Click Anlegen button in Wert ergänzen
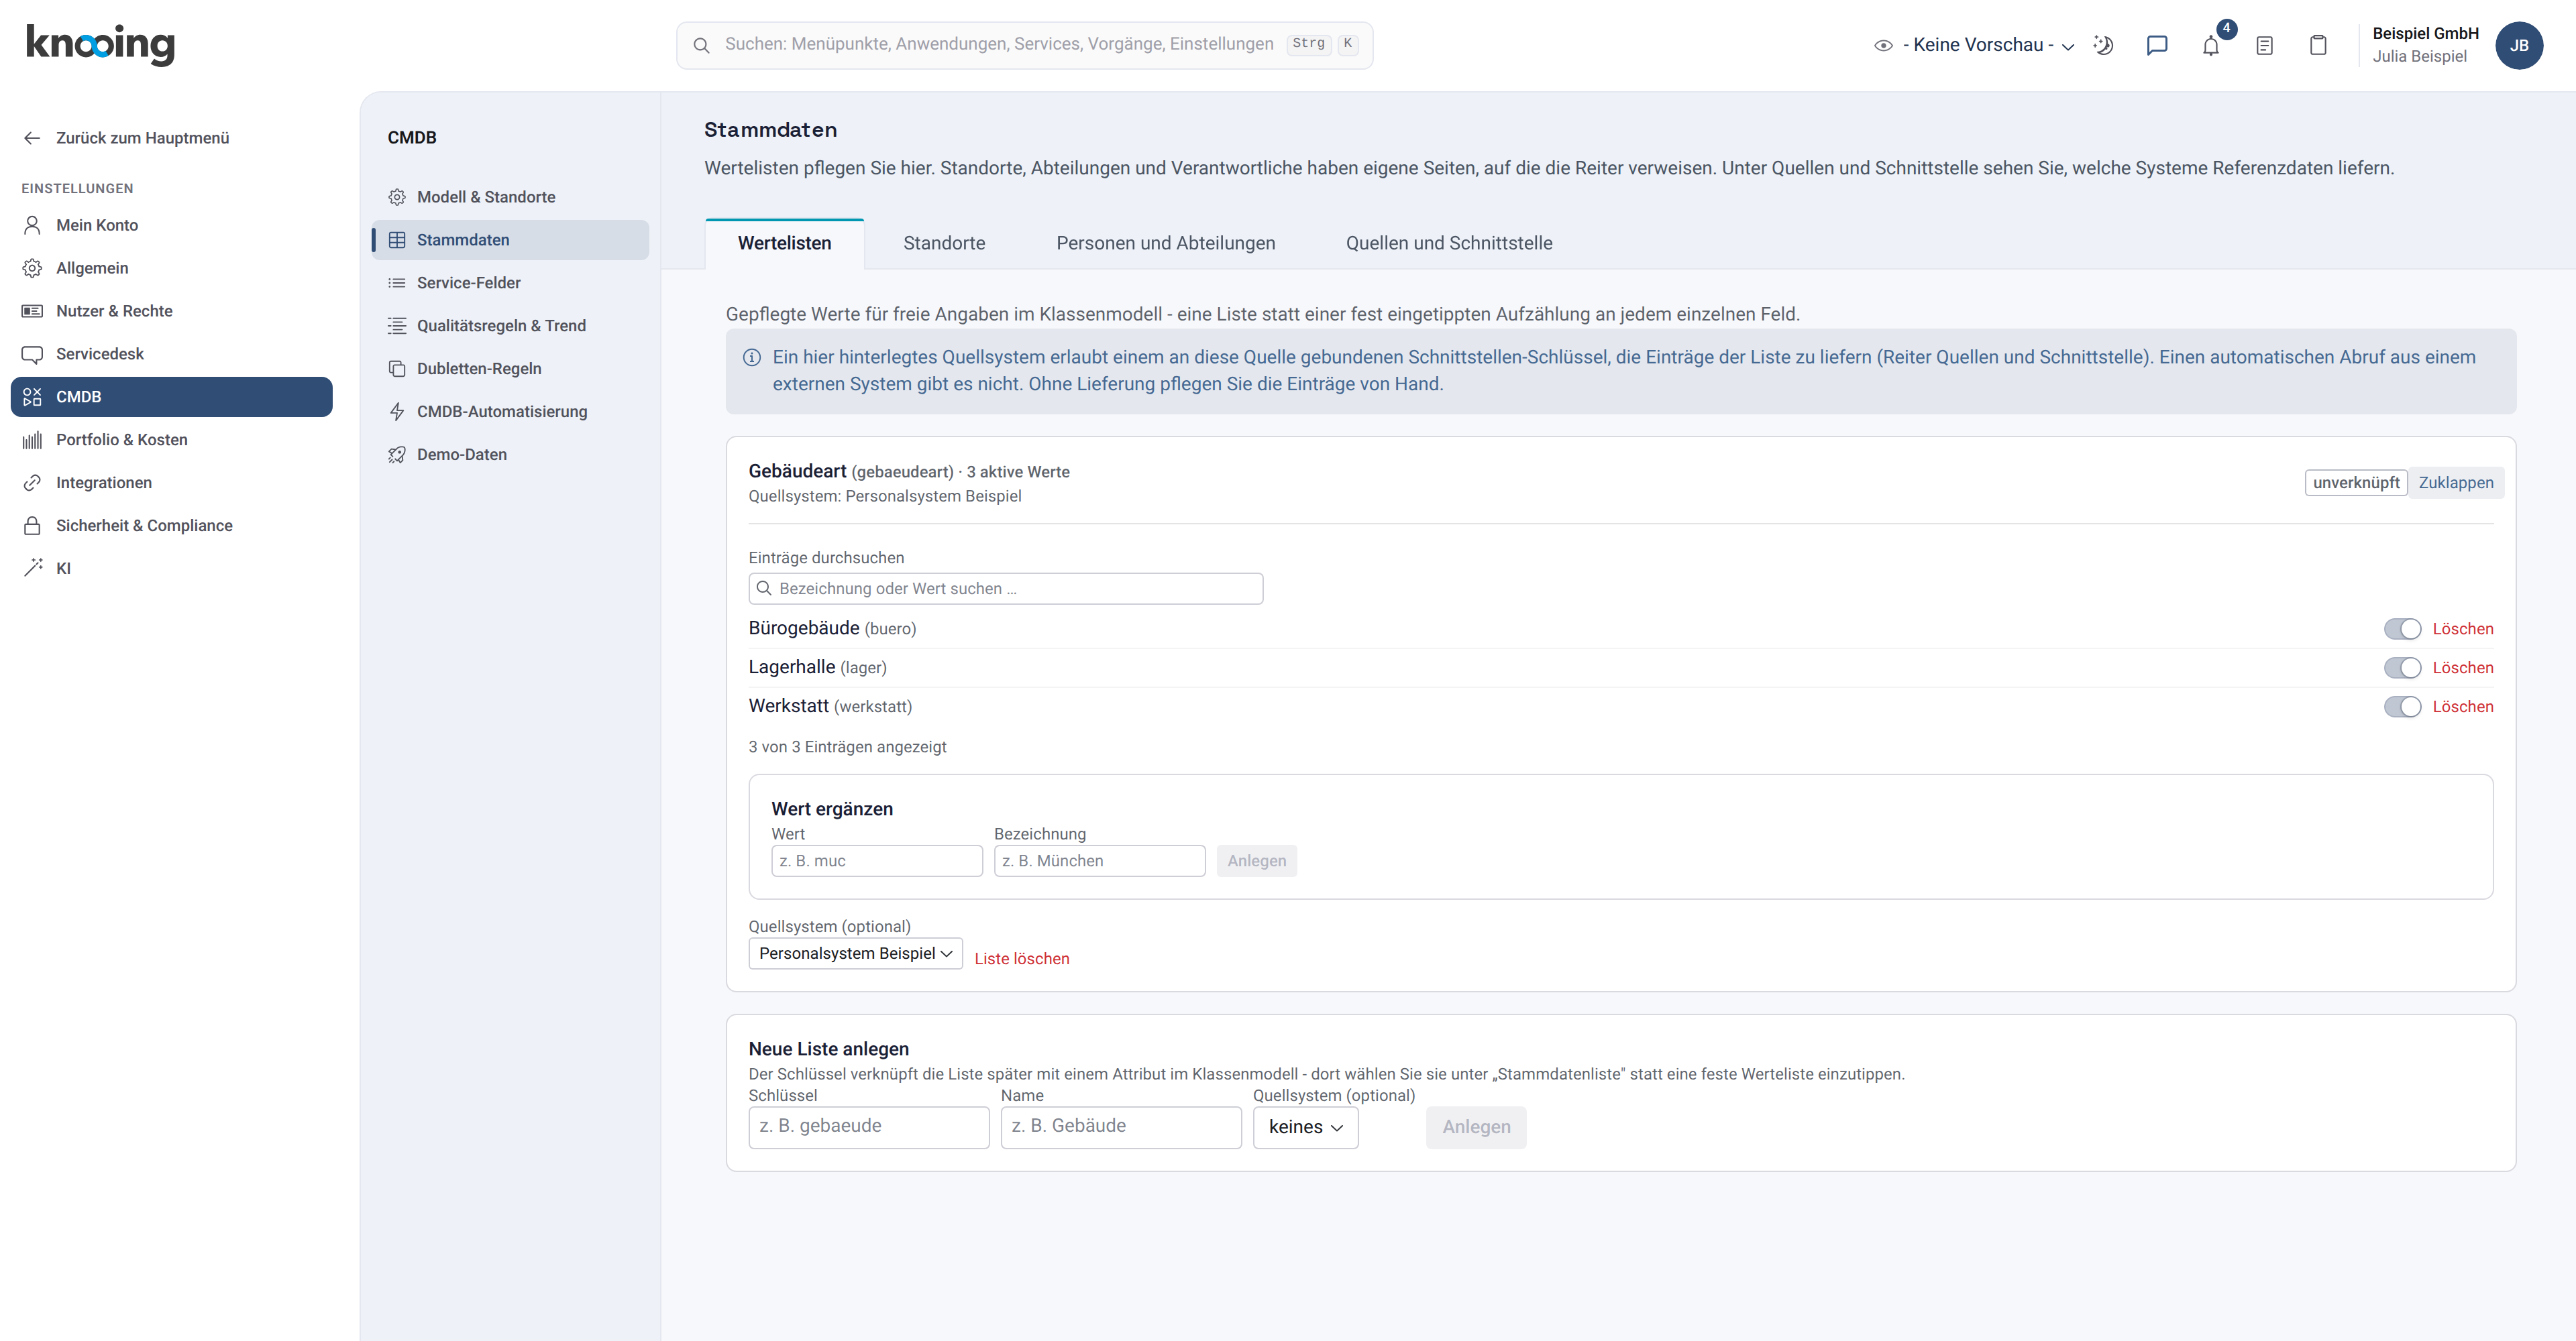This screenshot has height=1341, width=2576. 1256,862
